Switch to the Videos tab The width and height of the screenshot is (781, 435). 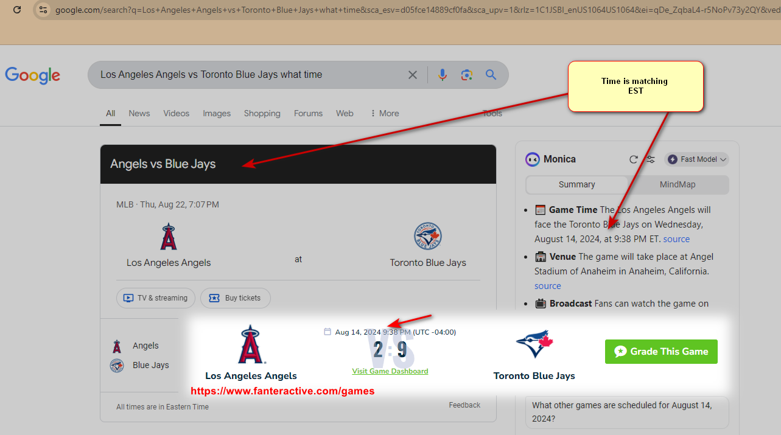[177, 113]
